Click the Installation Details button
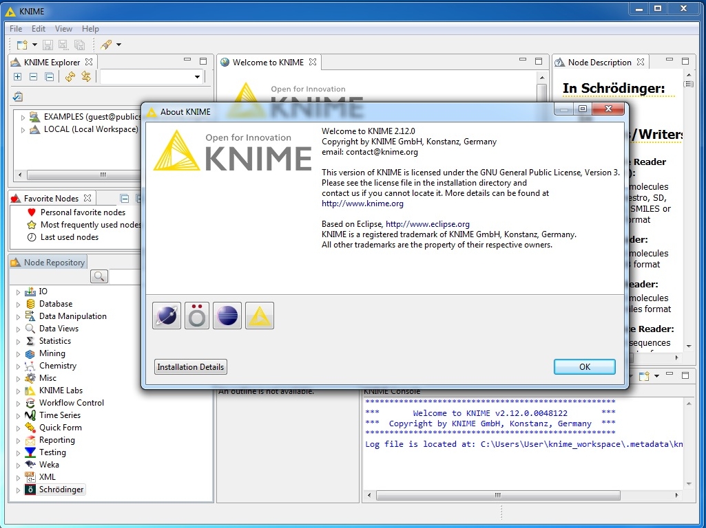 click(191, 366)
